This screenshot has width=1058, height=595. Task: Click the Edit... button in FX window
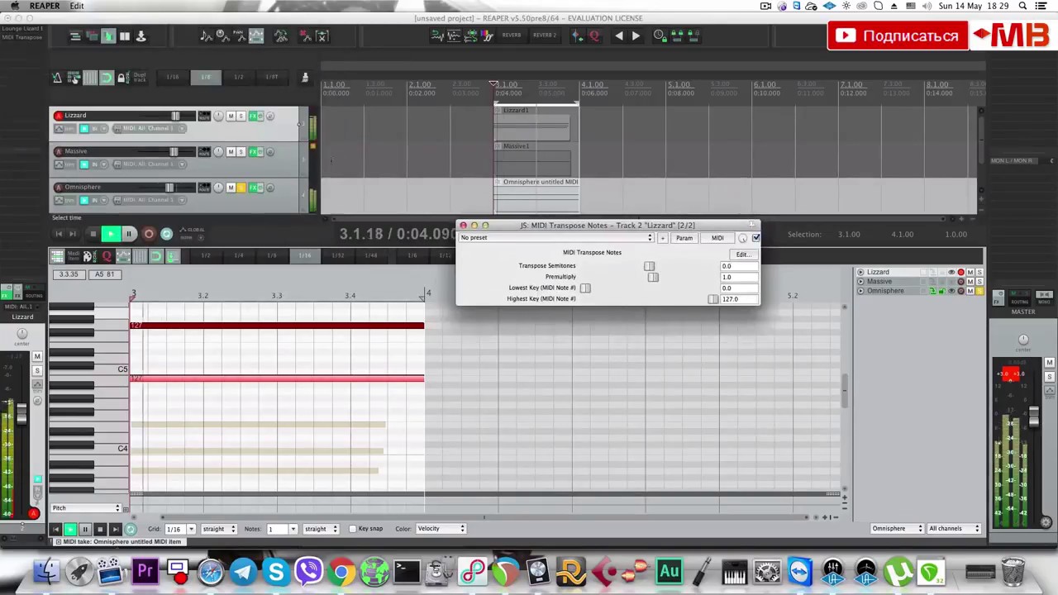(x=742, y=255)
